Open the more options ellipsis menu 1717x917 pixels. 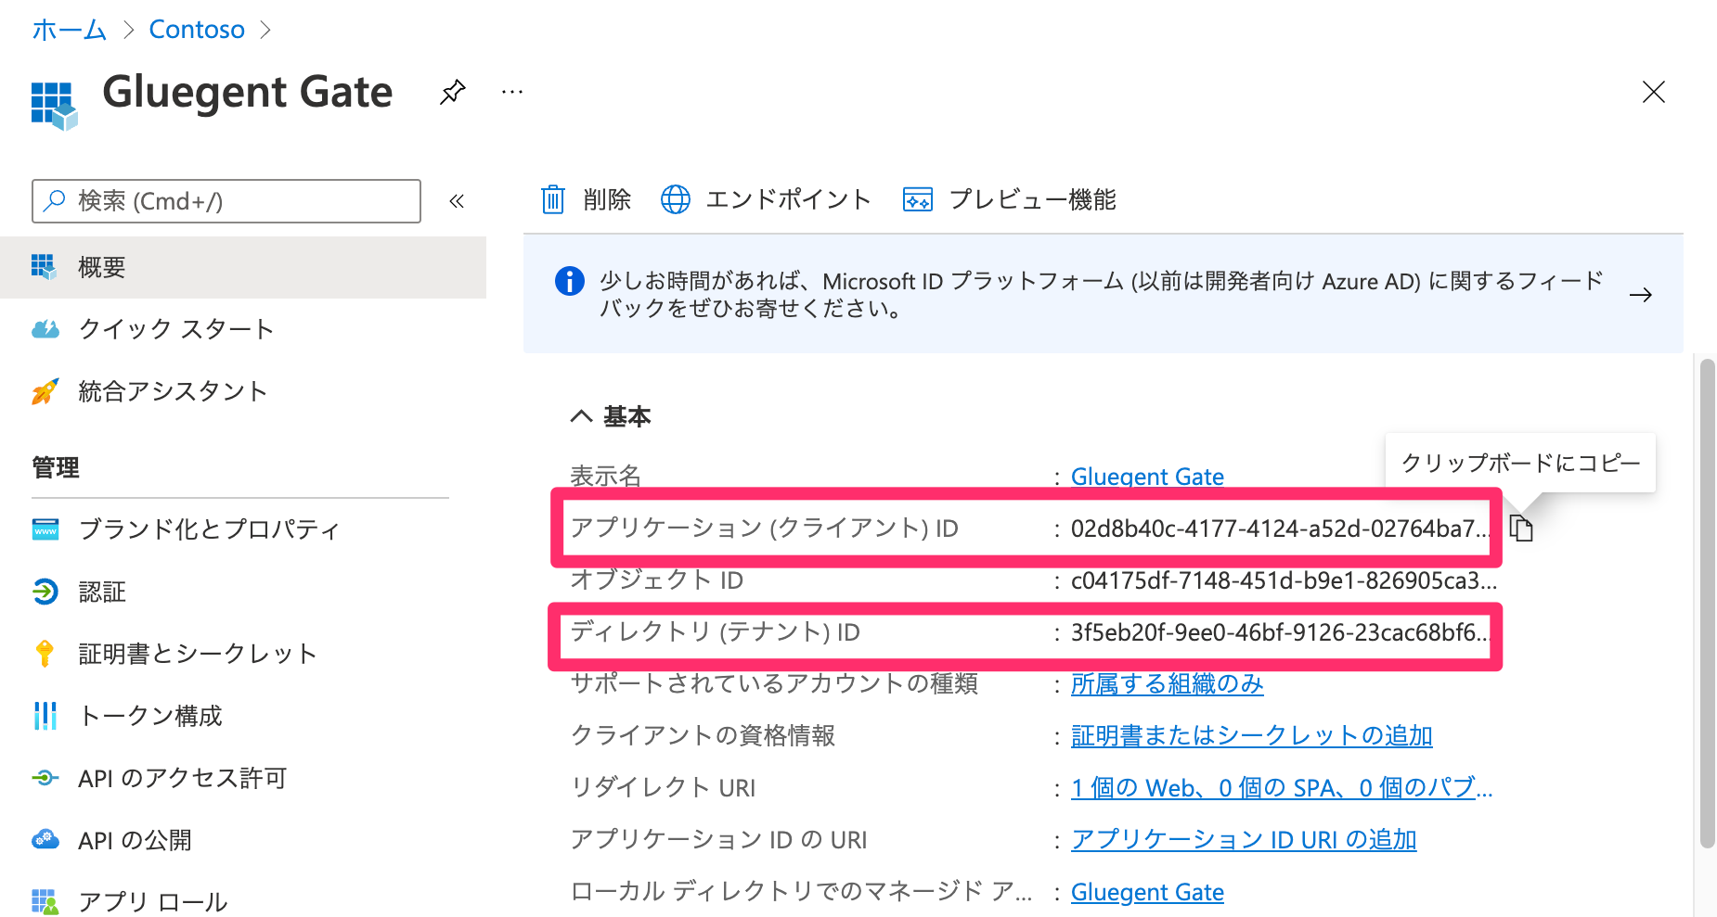(511, 92)
